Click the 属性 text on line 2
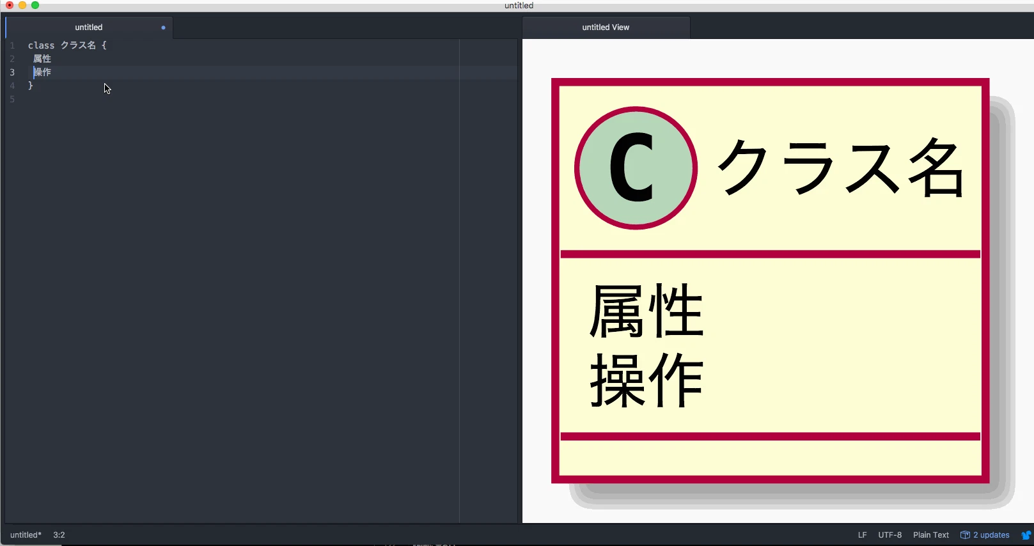This screenshot has width=1034, height=546. [x=42, y=59]
